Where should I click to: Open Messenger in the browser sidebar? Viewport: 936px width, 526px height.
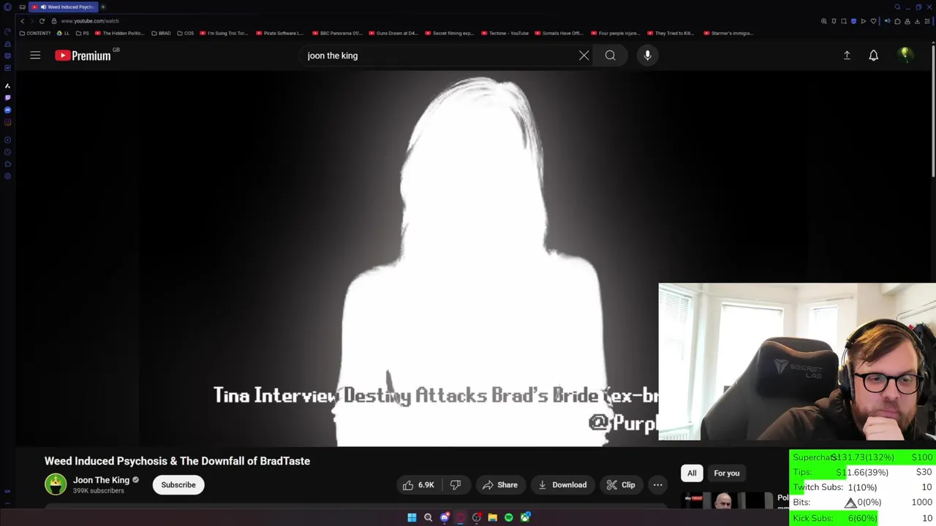(7, 110)
